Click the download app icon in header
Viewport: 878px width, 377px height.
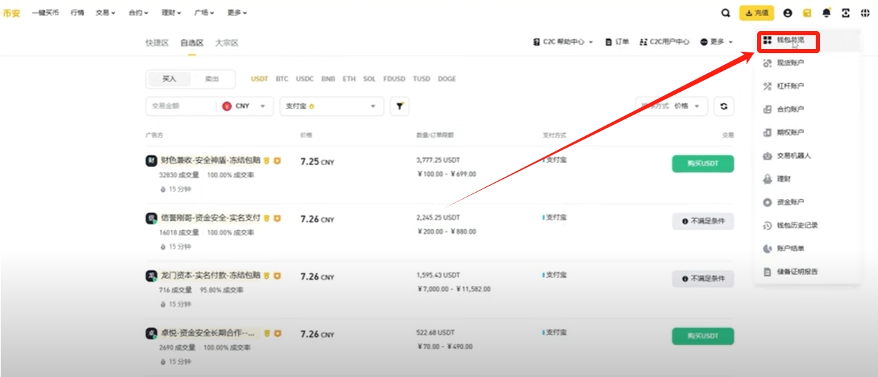(846, 12)
